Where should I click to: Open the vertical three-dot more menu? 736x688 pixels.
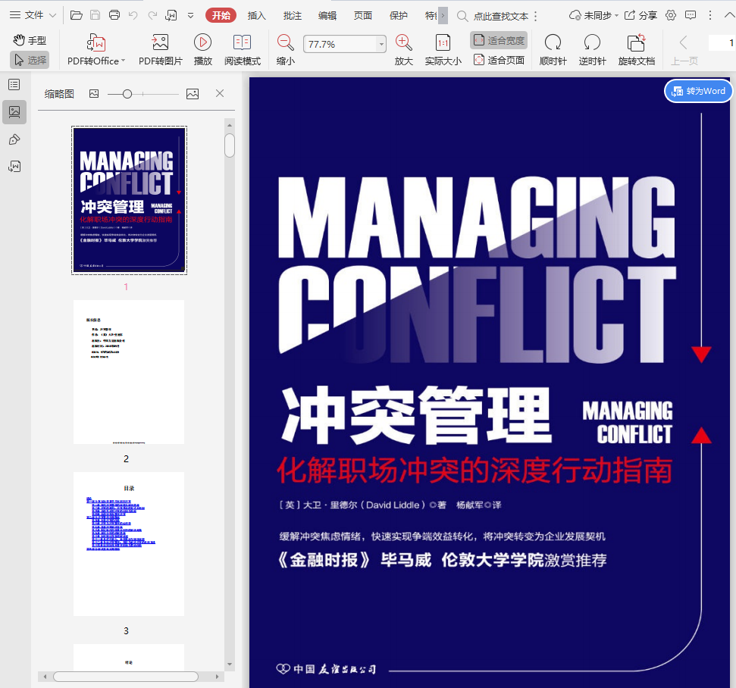tap(710, 15)
